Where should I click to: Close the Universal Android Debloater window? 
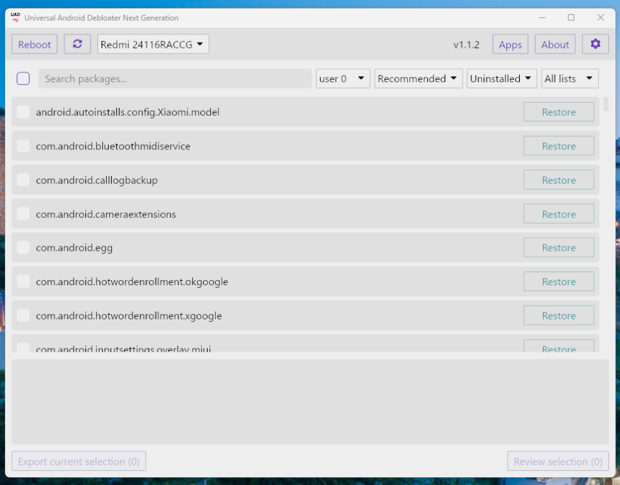click(x=601, y=17)
